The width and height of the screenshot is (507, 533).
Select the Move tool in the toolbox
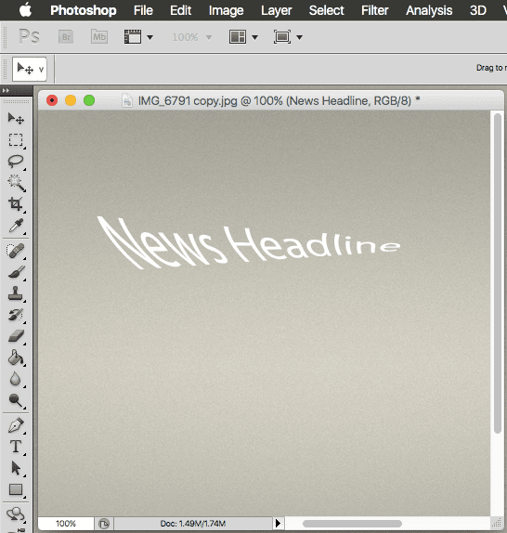(x=16, y=119)
